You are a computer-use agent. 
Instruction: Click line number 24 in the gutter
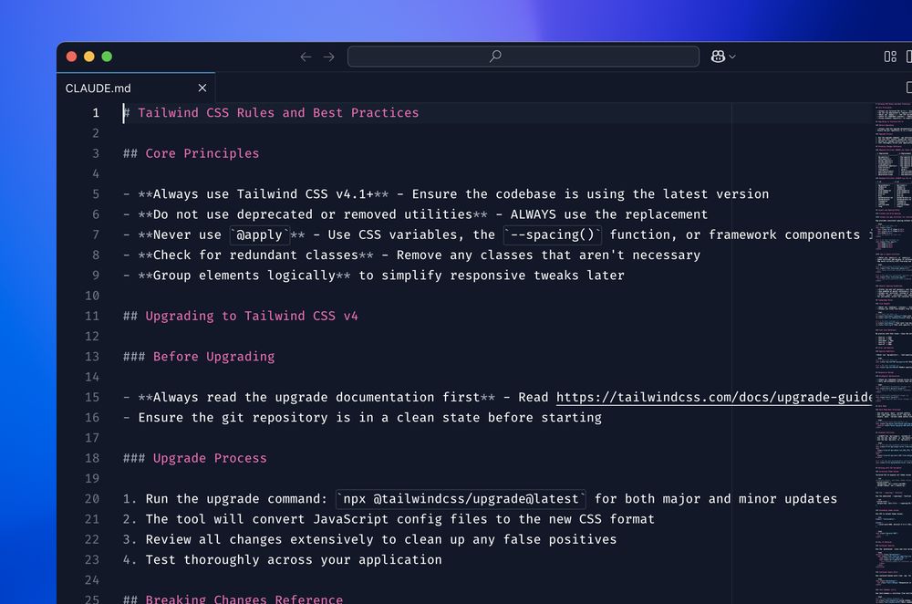(92, 580)
